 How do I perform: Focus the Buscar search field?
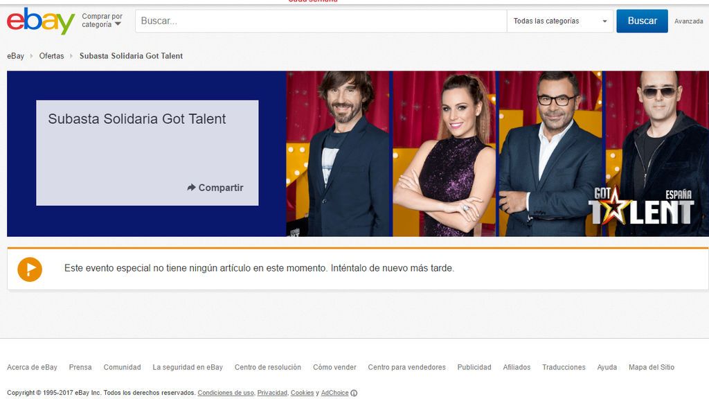tap(321, 21)
